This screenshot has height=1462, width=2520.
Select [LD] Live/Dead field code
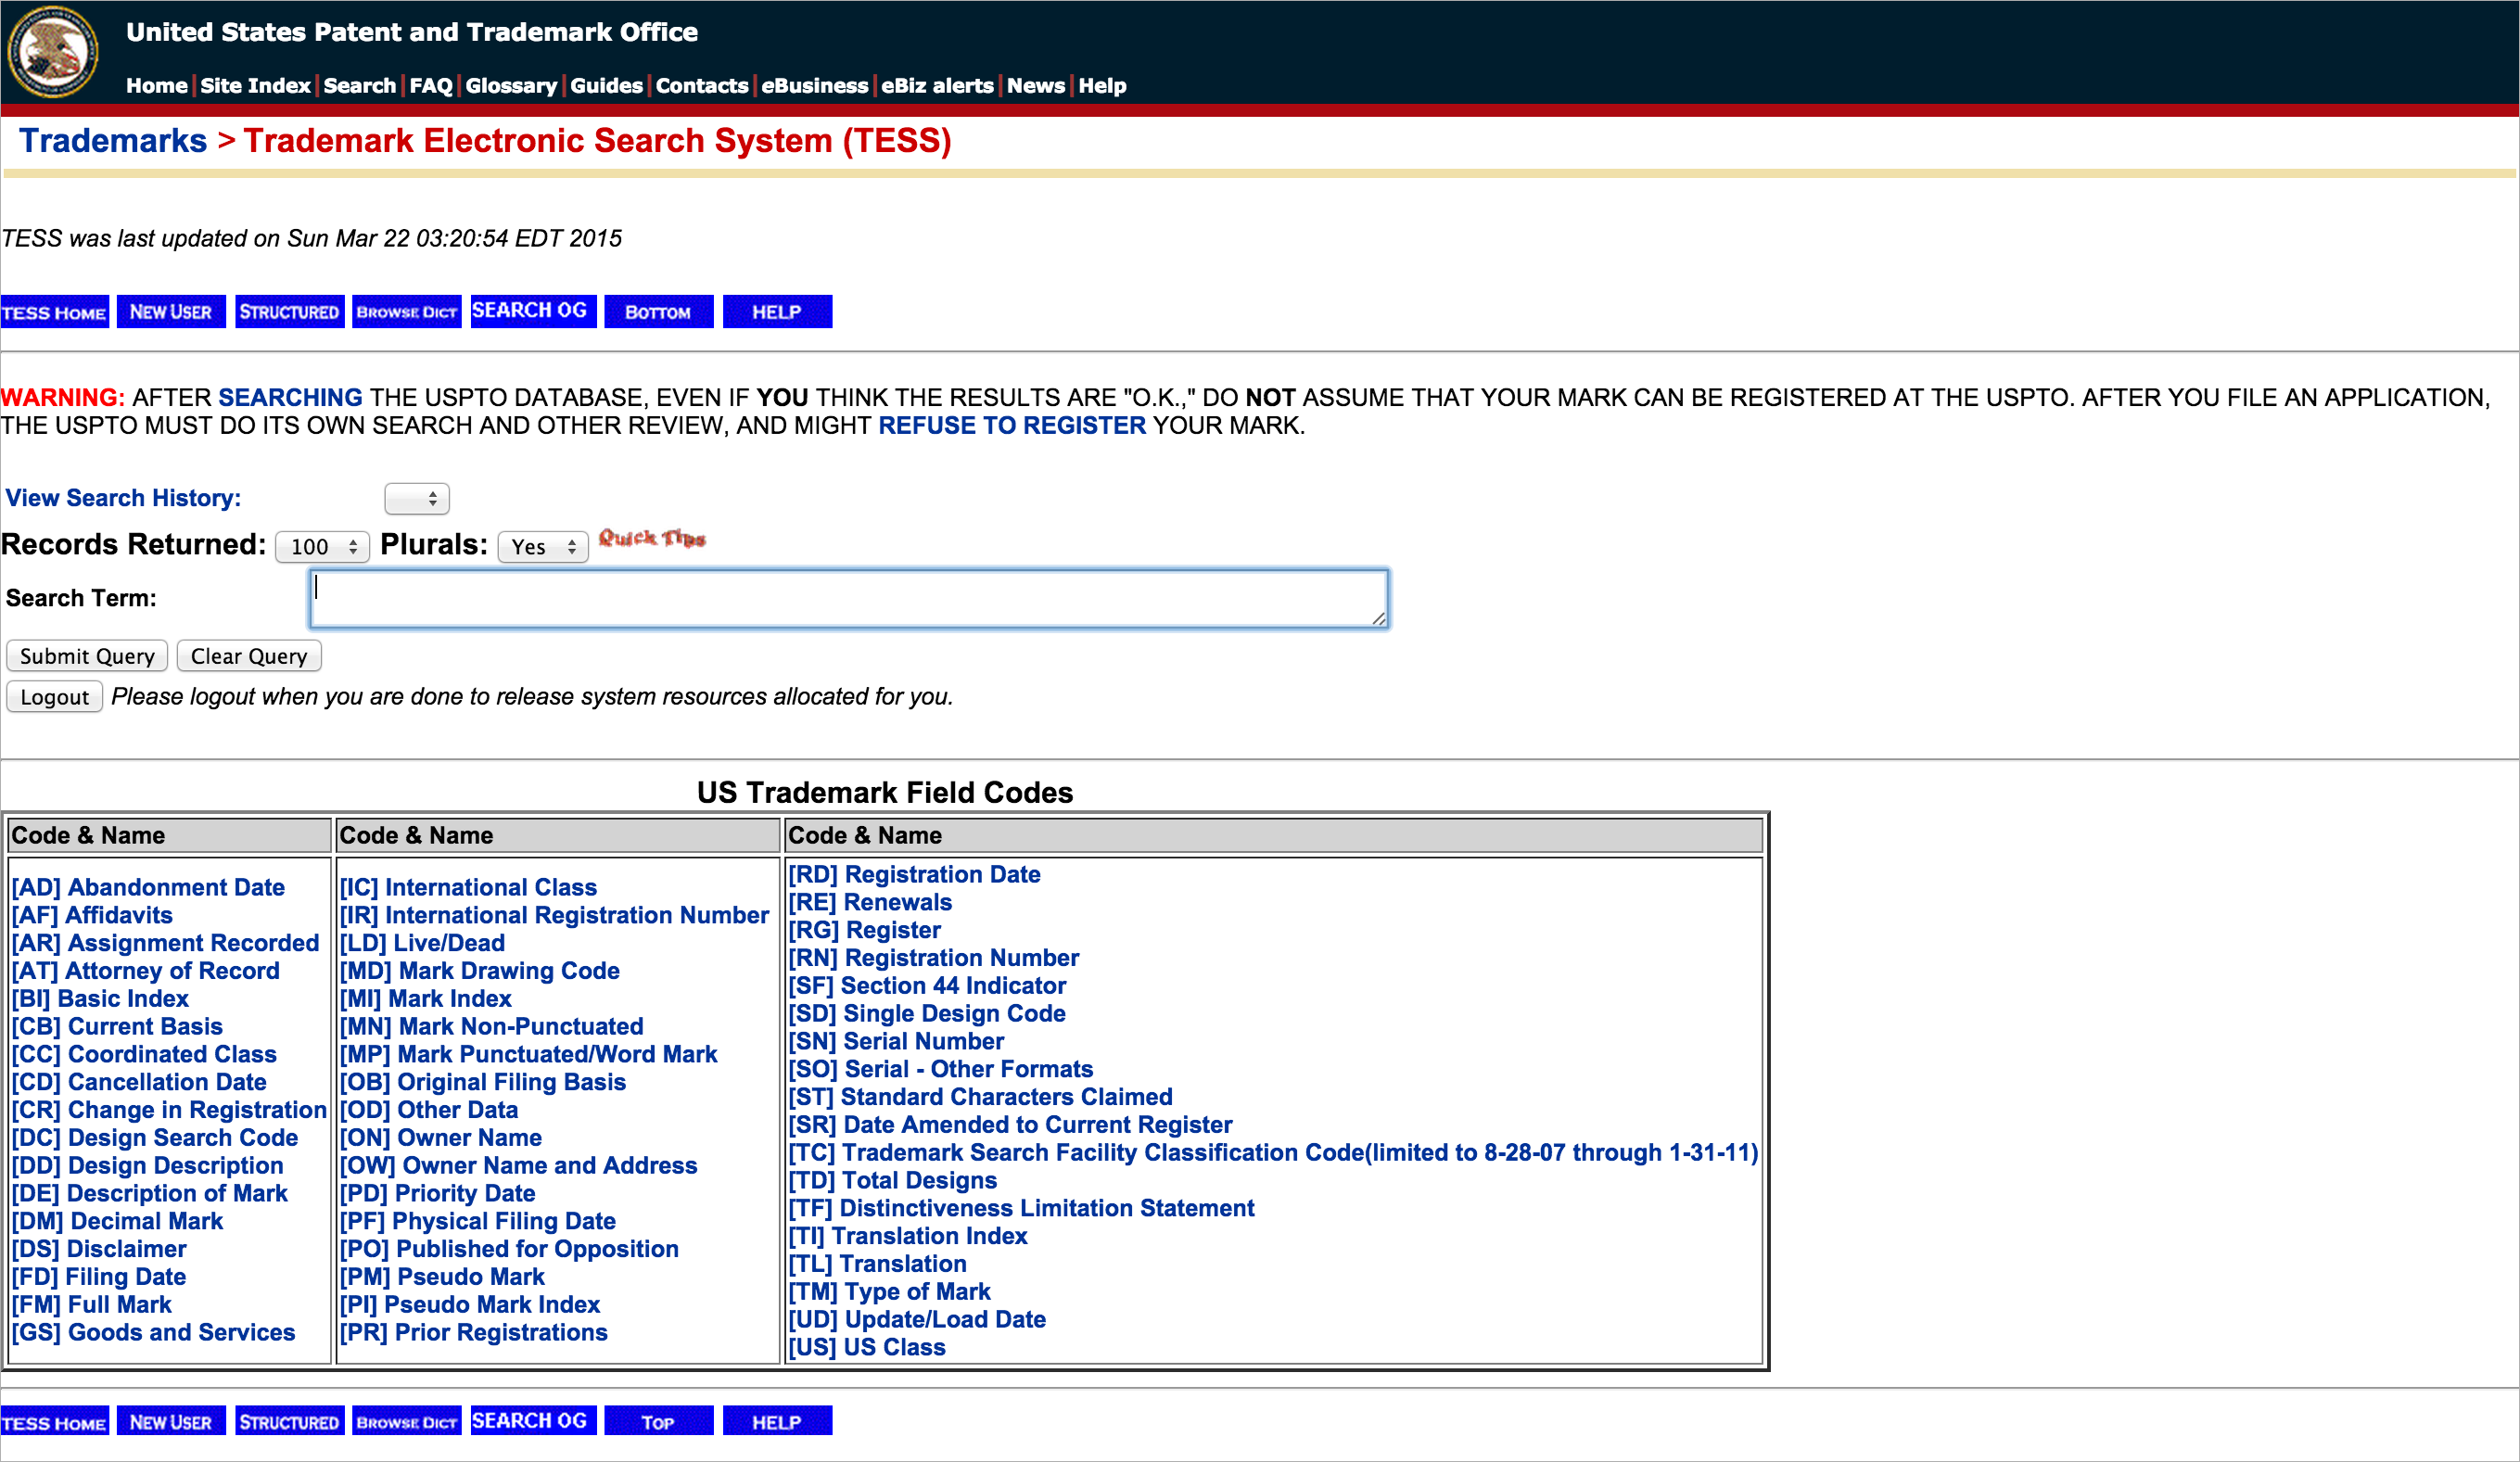coord(422,943)
